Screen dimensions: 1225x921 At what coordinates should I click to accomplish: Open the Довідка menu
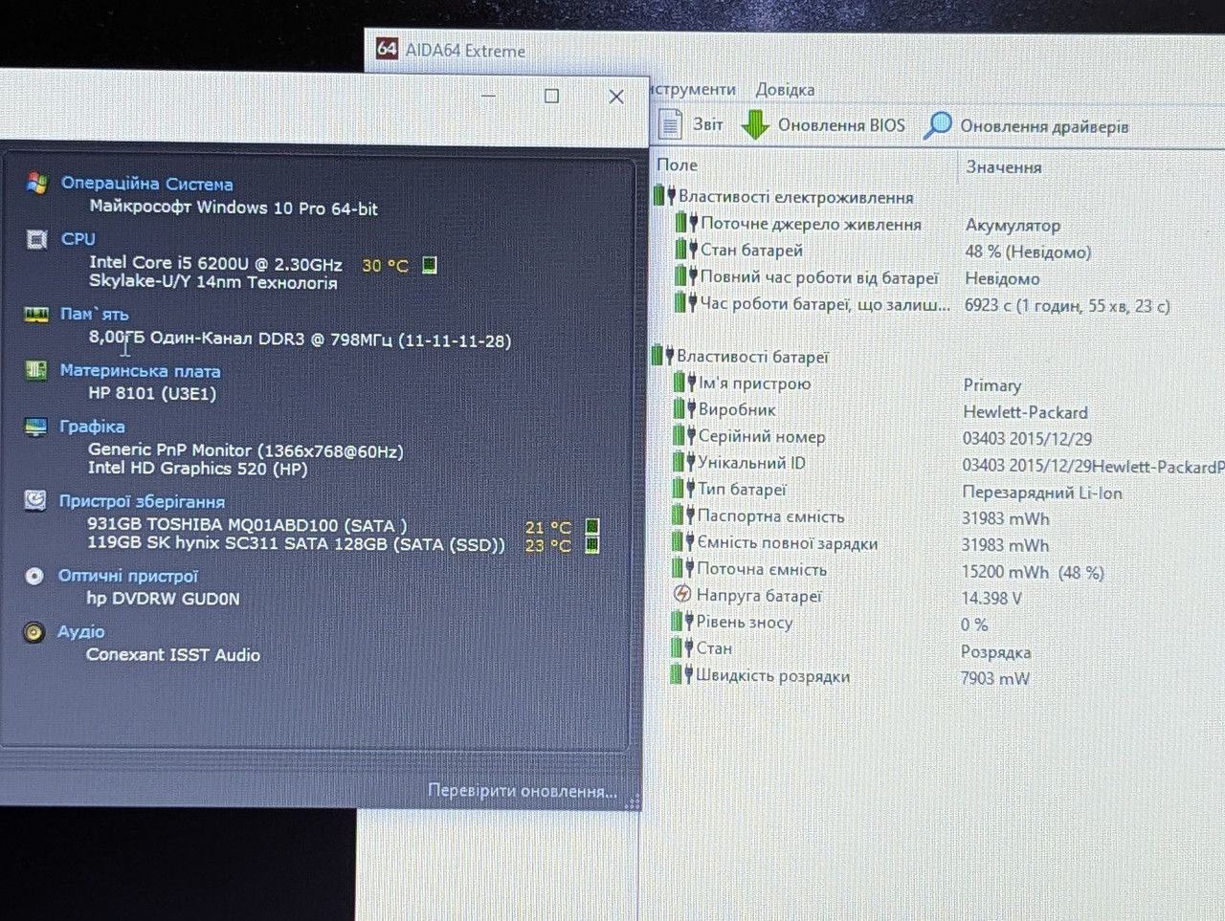tap(785, 89)
